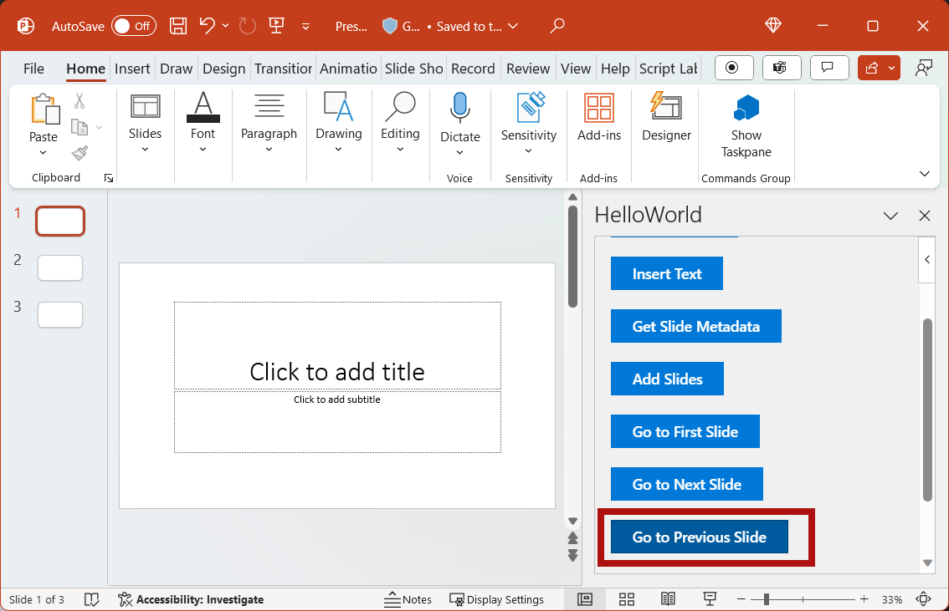Collapse the ribbon with the chevron
The height and width of the screenshot is (611, 949).
[x=924, y=173]
